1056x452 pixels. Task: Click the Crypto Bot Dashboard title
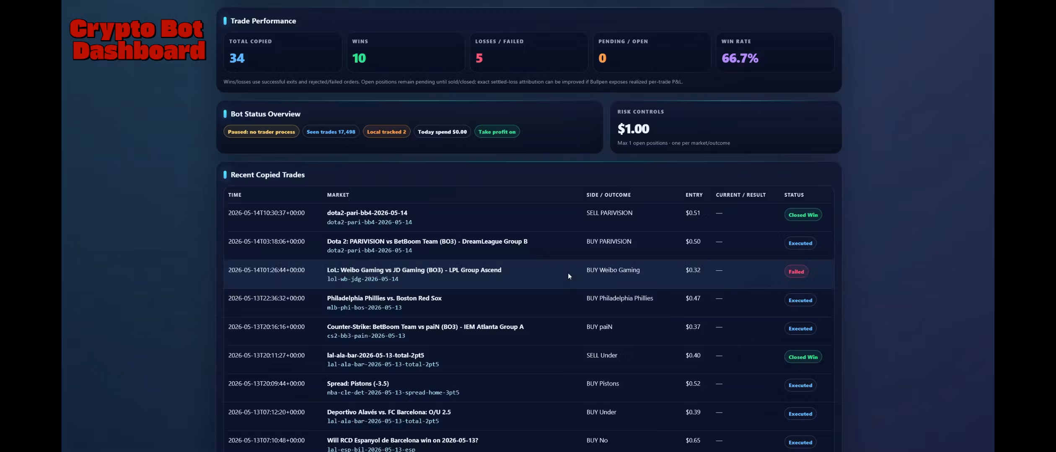[x=137, y=40]
